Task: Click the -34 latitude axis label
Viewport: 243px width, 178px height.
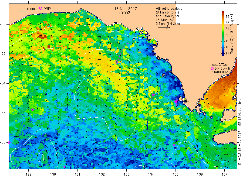Action: 3,83
